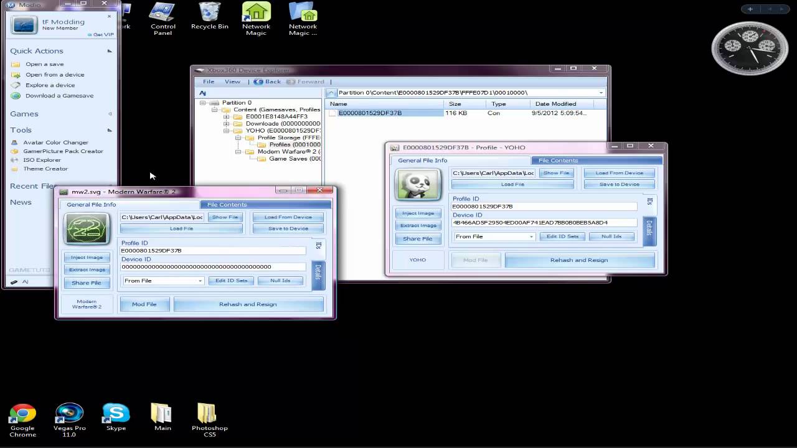Select the Game Saves folder in tree
The width and height of the screenshot is (797, 448).
[290, 159]
